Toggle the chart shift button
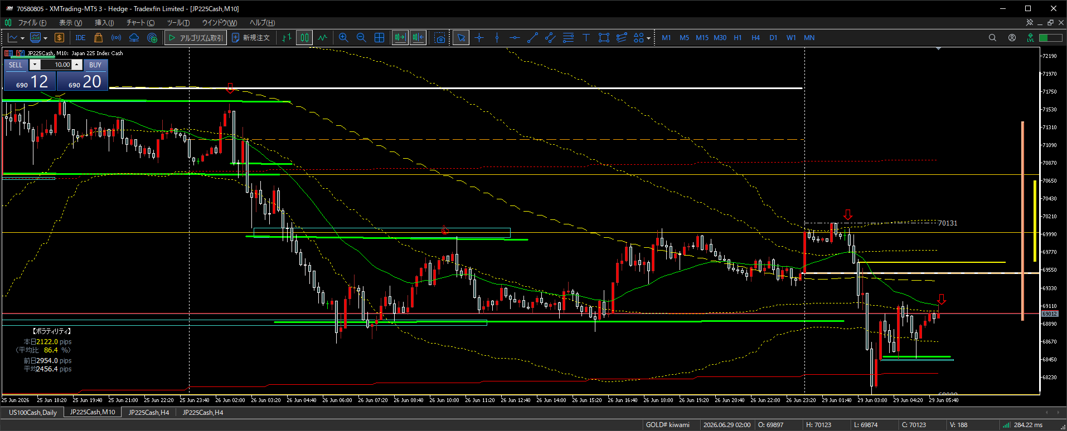1067x431 pixels. tap(418, 38)
